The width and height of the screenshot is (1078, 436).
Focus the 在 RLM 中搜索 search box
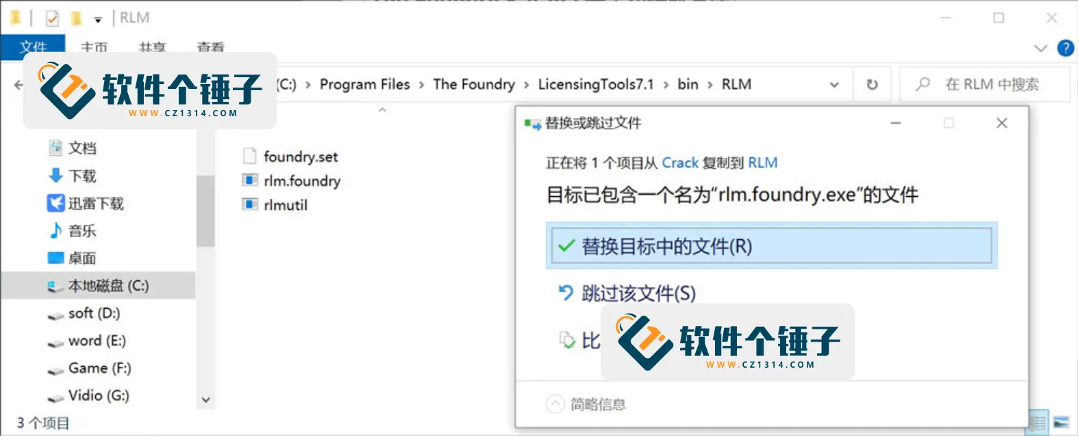tap(985, 85)
